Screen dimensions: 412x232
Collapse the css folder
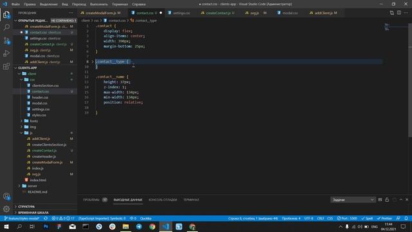click(21, 79)
